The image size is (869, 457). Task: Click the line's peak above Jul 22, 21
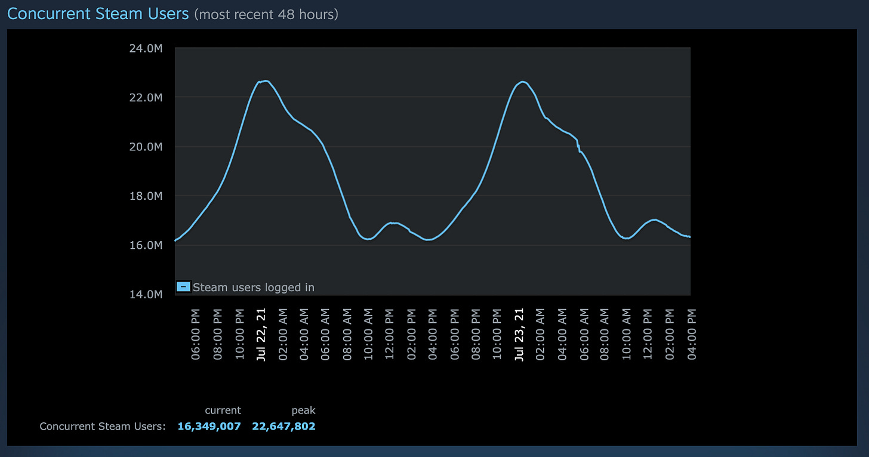266,81
